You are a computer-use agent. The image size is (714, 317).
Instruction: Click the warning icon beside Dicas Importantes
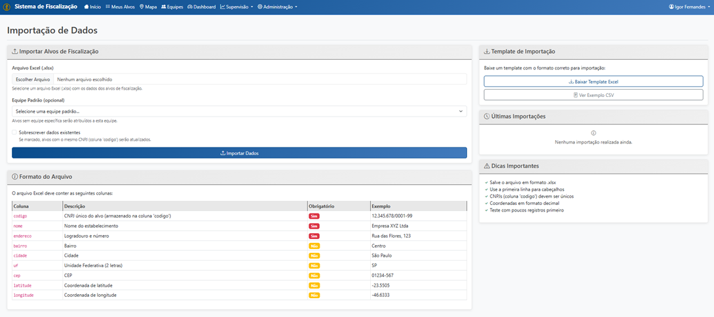point(487,166)
